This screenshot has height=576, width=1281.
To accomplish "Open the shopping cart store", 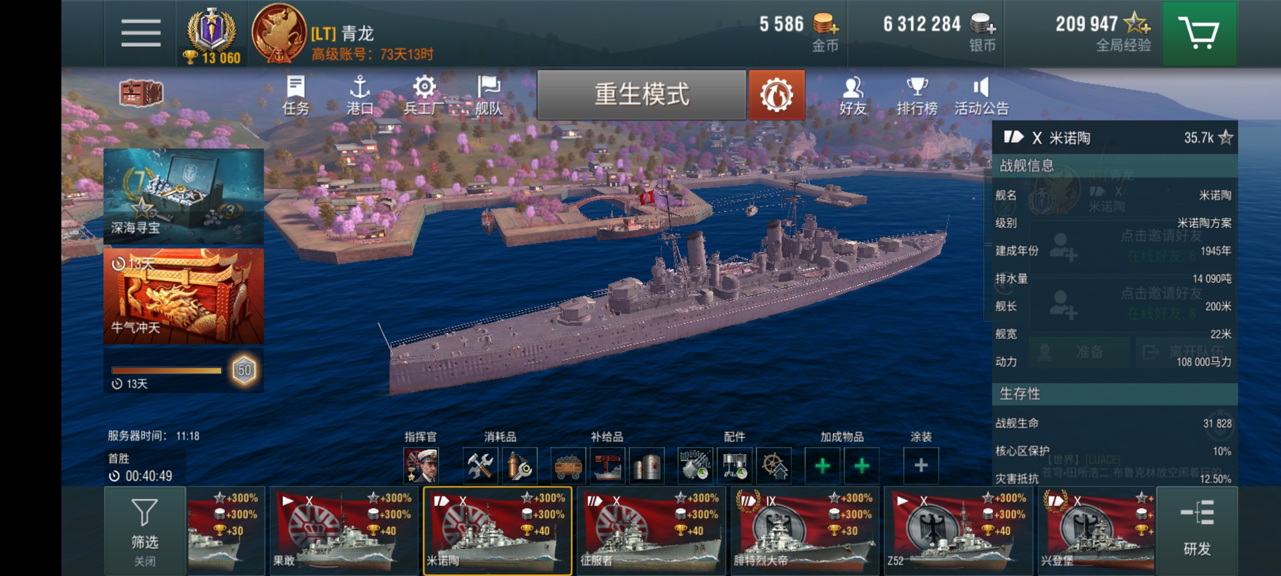I will [x=1199, y=33].
